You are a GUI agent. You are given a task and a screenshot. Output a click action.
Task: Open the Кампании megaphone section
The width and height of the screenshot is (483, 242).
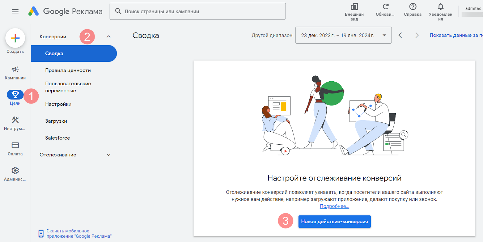click(15, 70)
